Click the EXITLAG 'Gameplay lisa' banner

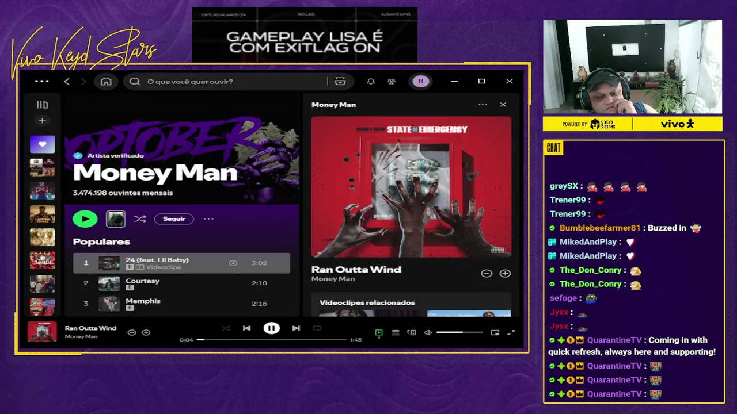(305, 34)
